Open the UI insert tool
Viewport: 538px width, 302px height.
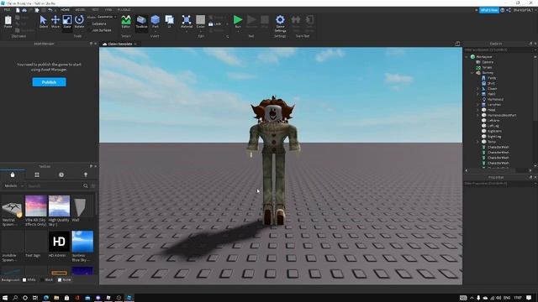(170, 20)
